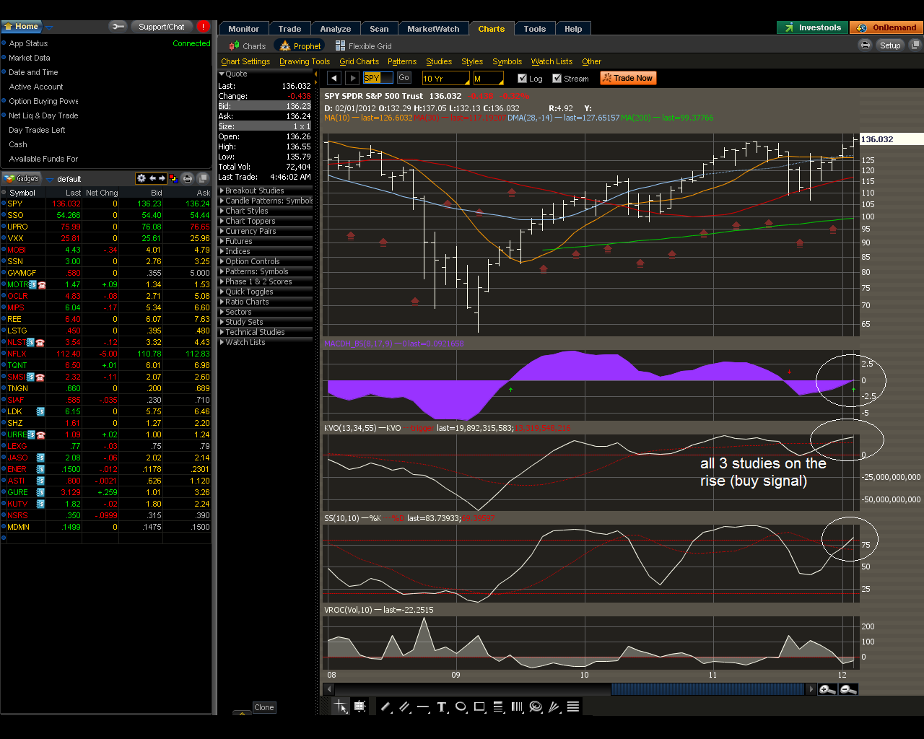Open the Prophet charts sub-tab

point(300,45)
